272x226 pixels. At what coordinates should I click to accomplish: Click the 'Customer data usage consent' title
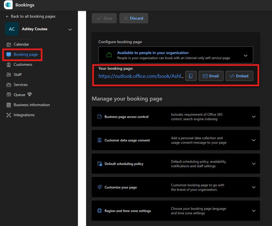pyautogui.click(x=127, y=140)
